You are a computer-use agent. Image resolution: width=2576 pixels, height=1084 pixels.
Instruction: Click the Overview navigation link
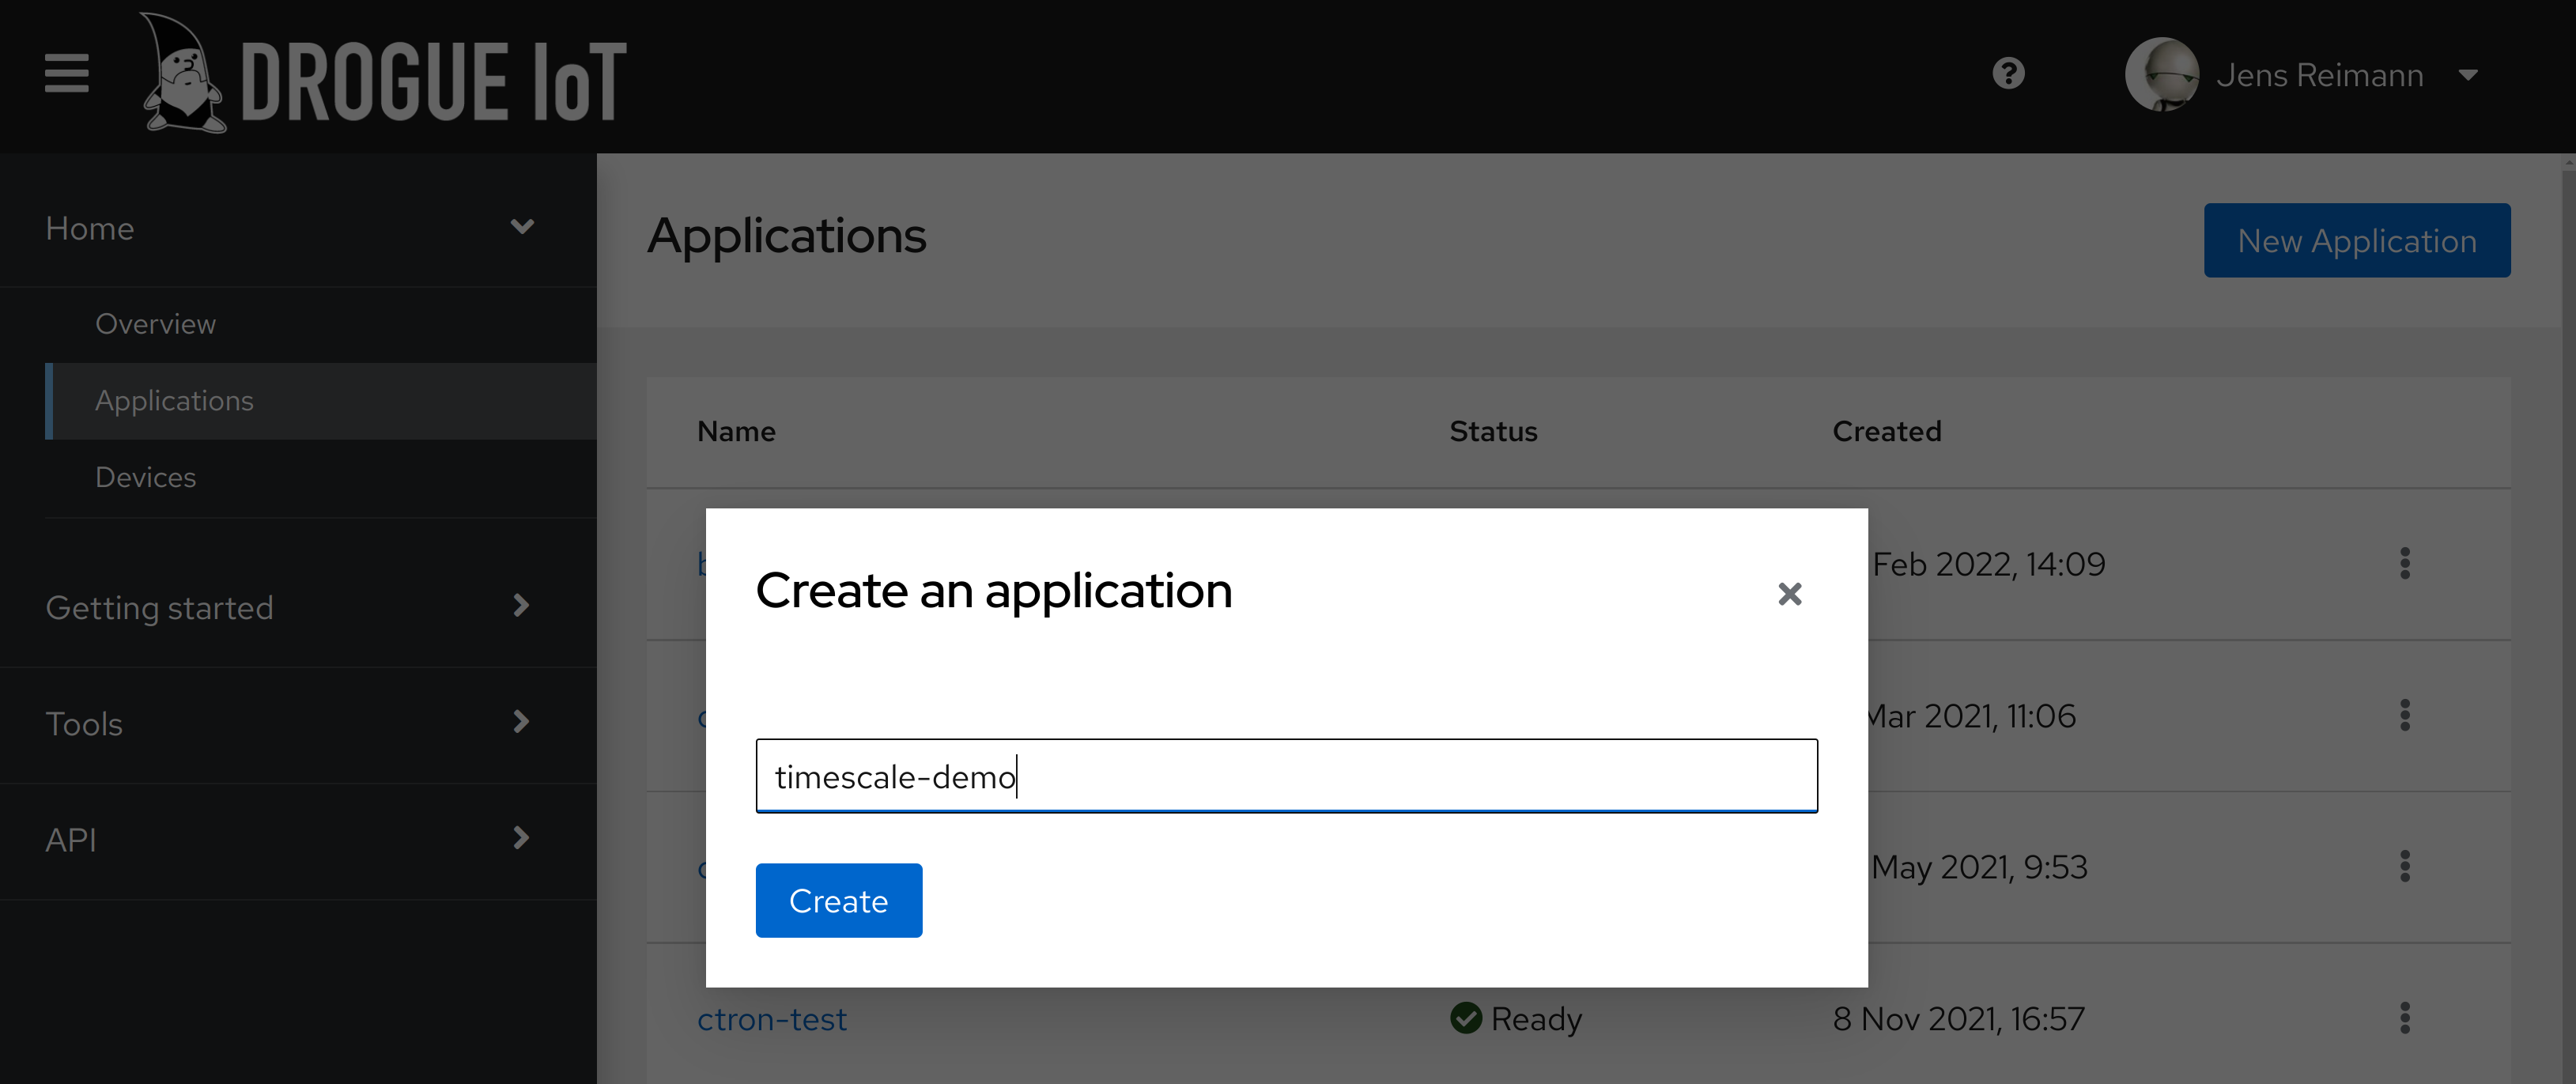pyautogui.click(x=157, y=322)
